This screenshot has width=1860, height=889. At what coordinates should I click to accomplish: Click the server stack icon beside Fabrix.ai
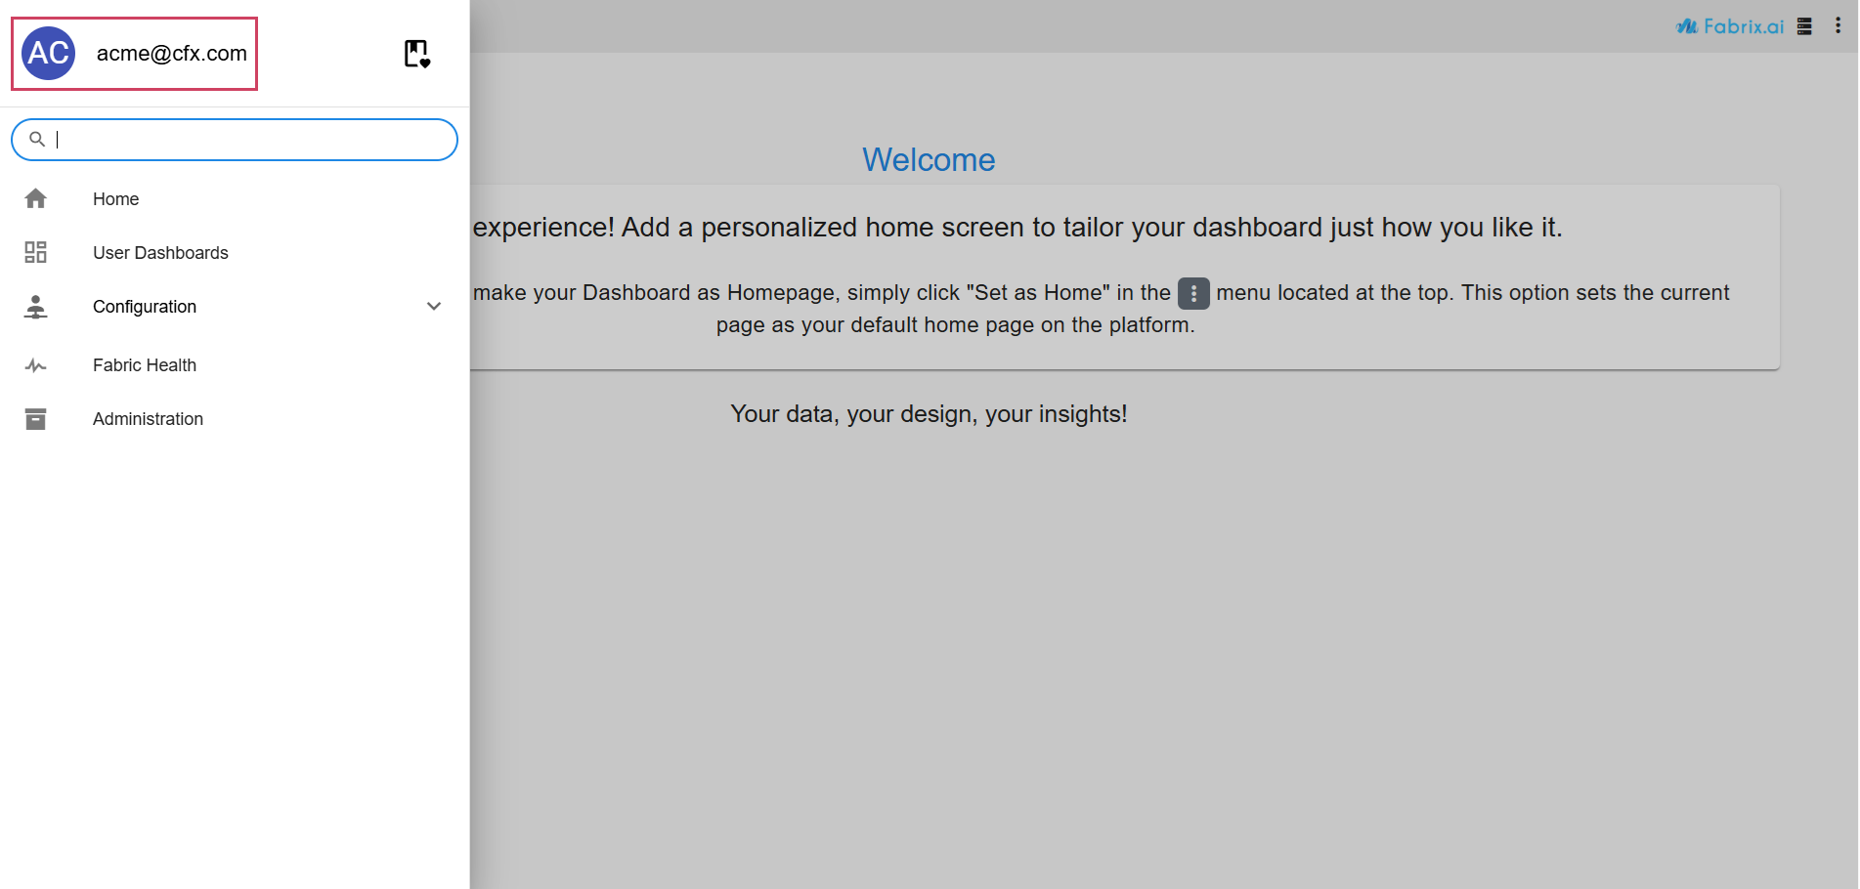(1804, 26)
